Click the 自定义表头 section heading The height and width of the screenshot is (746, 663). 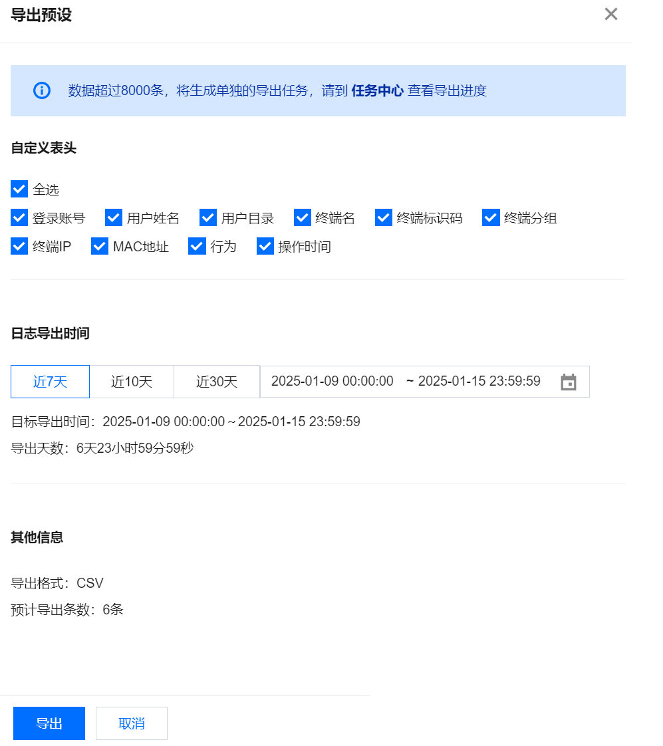coord(44,148)
